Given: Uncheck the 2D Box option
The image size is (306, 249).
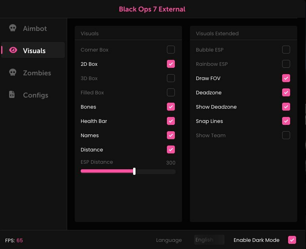Looking at the screenshot, I should [171, 64].
